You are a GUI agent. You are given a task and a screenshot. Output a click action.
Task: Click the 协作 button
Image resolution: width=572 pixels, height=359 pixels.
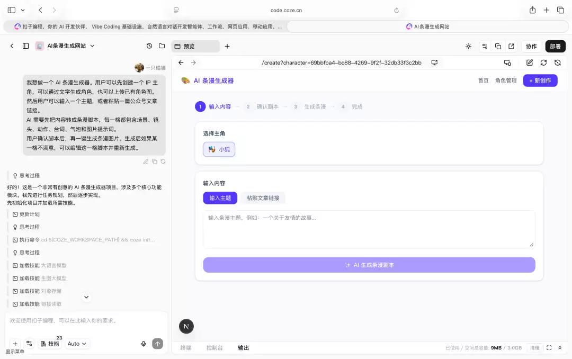tap(531, 47)
